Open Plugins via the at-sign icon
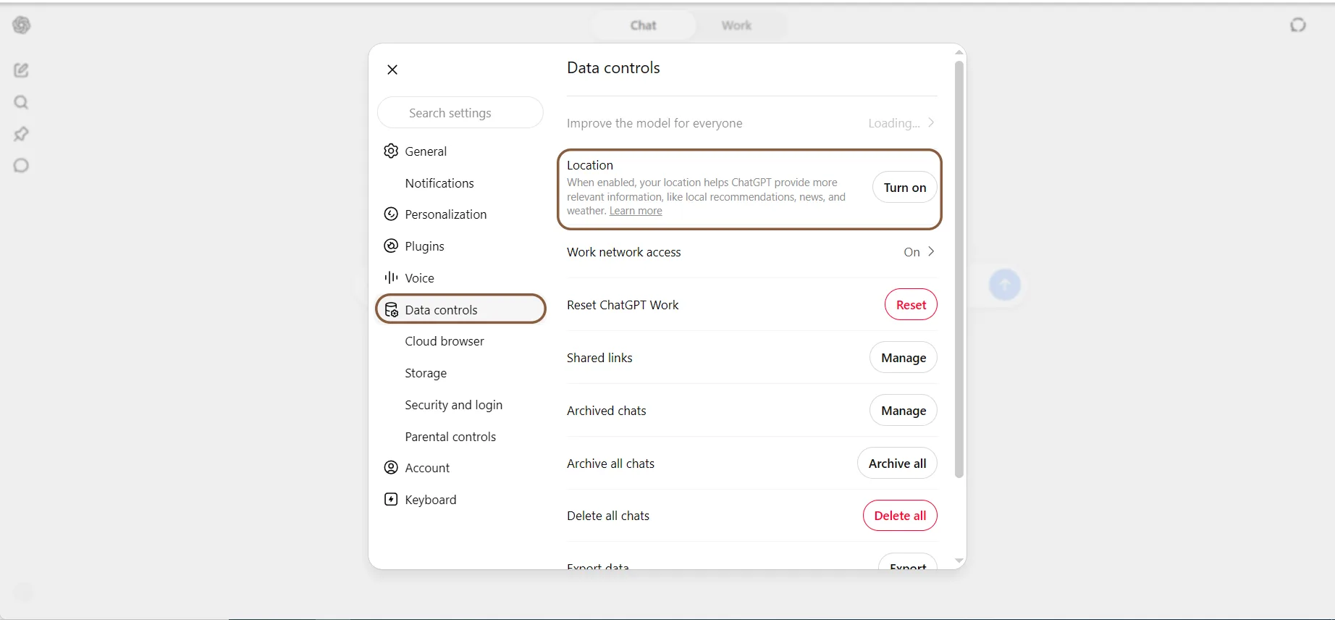1335x620 pixels. click(391, 246)
